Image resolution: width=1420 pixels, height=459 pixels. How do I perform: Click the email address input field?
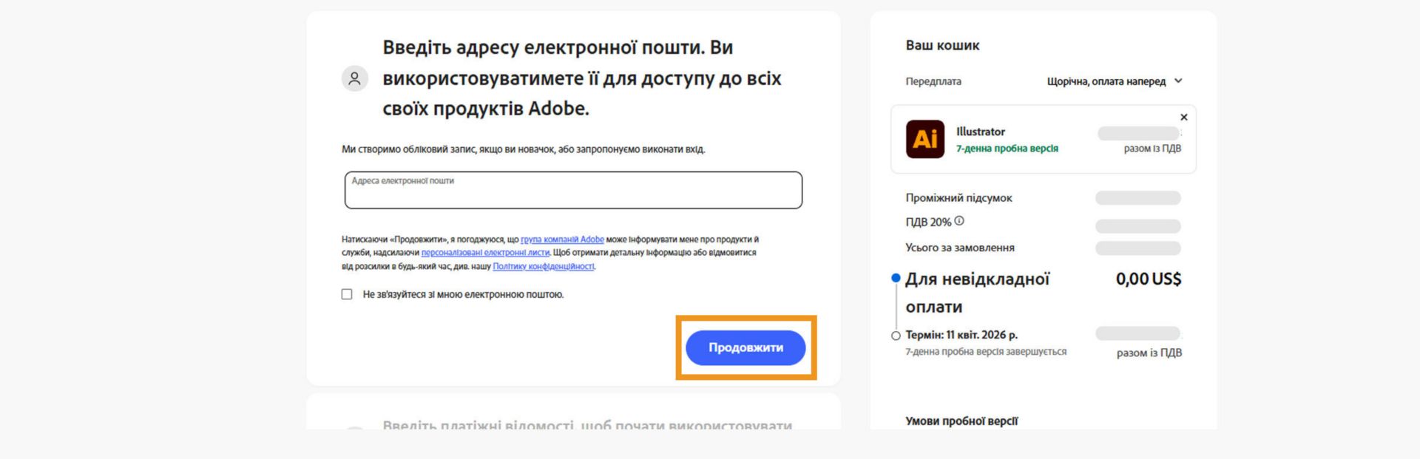point(572,191)
